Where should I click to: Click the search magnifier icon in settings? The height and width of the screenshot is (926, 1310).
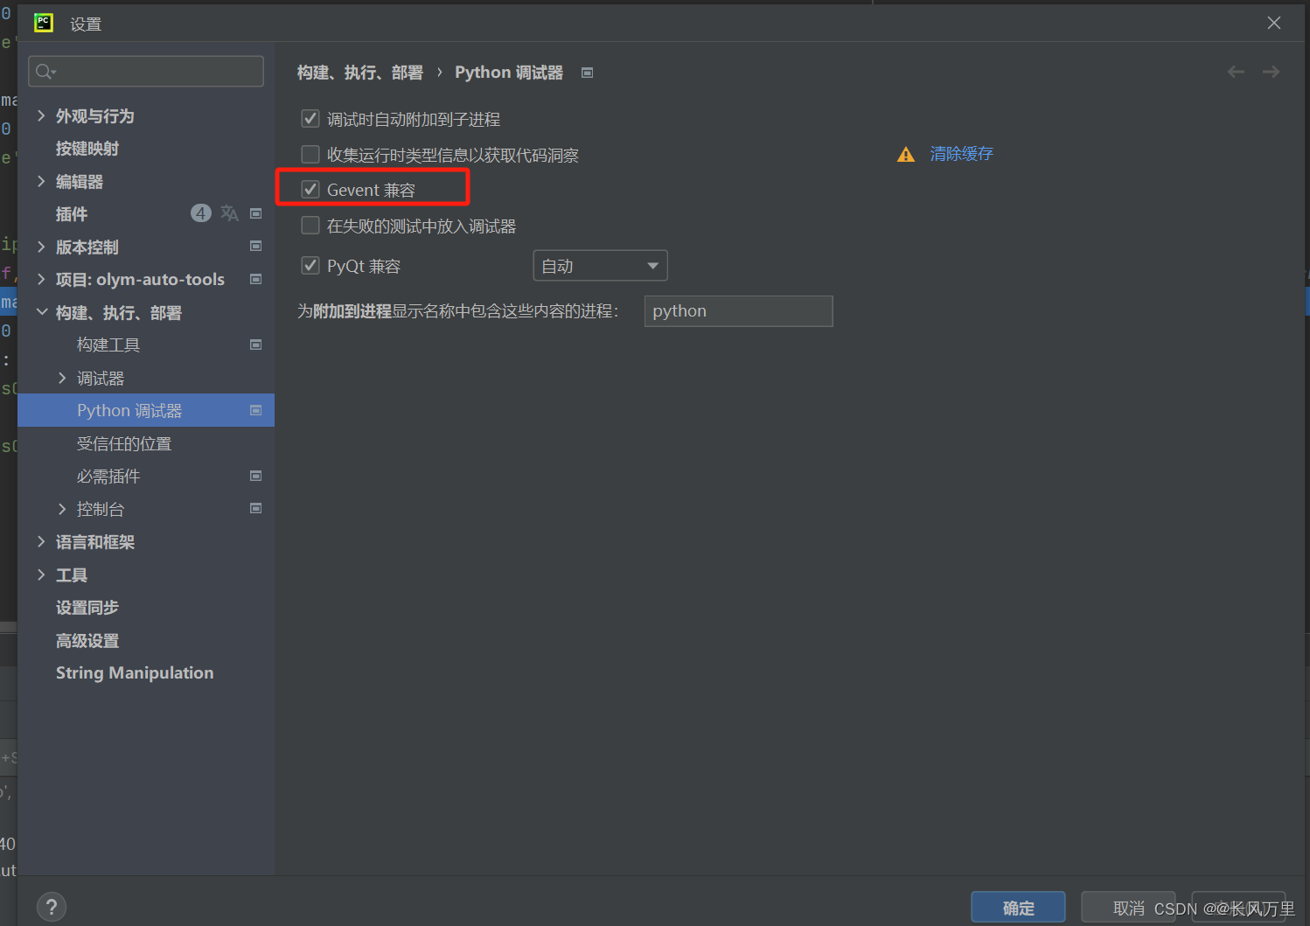[45, 72]
